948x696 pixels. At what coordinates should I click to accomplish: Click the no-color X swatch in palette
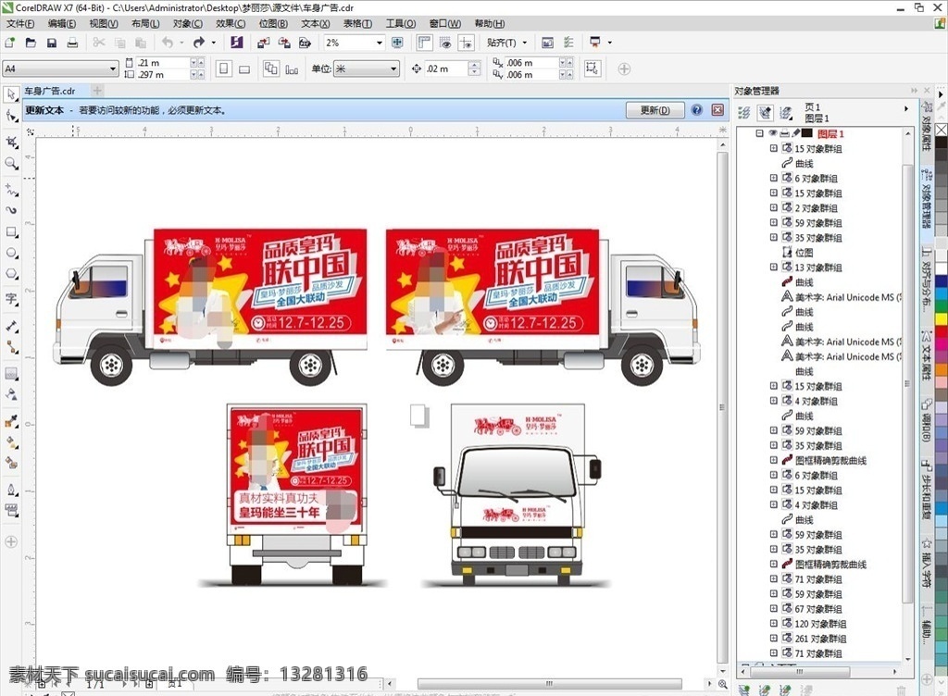click(942, 130)
